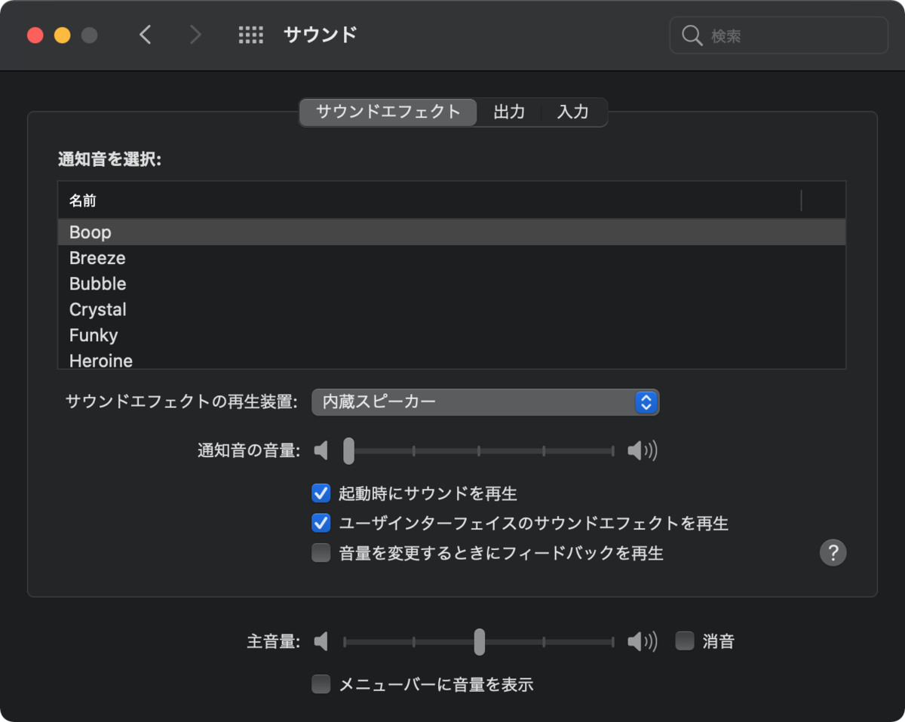Click the back navigation arrow
The width and height of the screenshot is (905, 722).
click(146, 35)
